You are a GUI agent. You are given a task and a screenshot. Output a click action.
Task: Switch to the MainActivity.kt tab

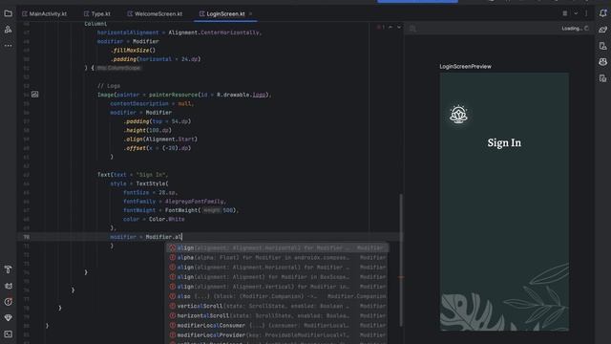(44, 13)
